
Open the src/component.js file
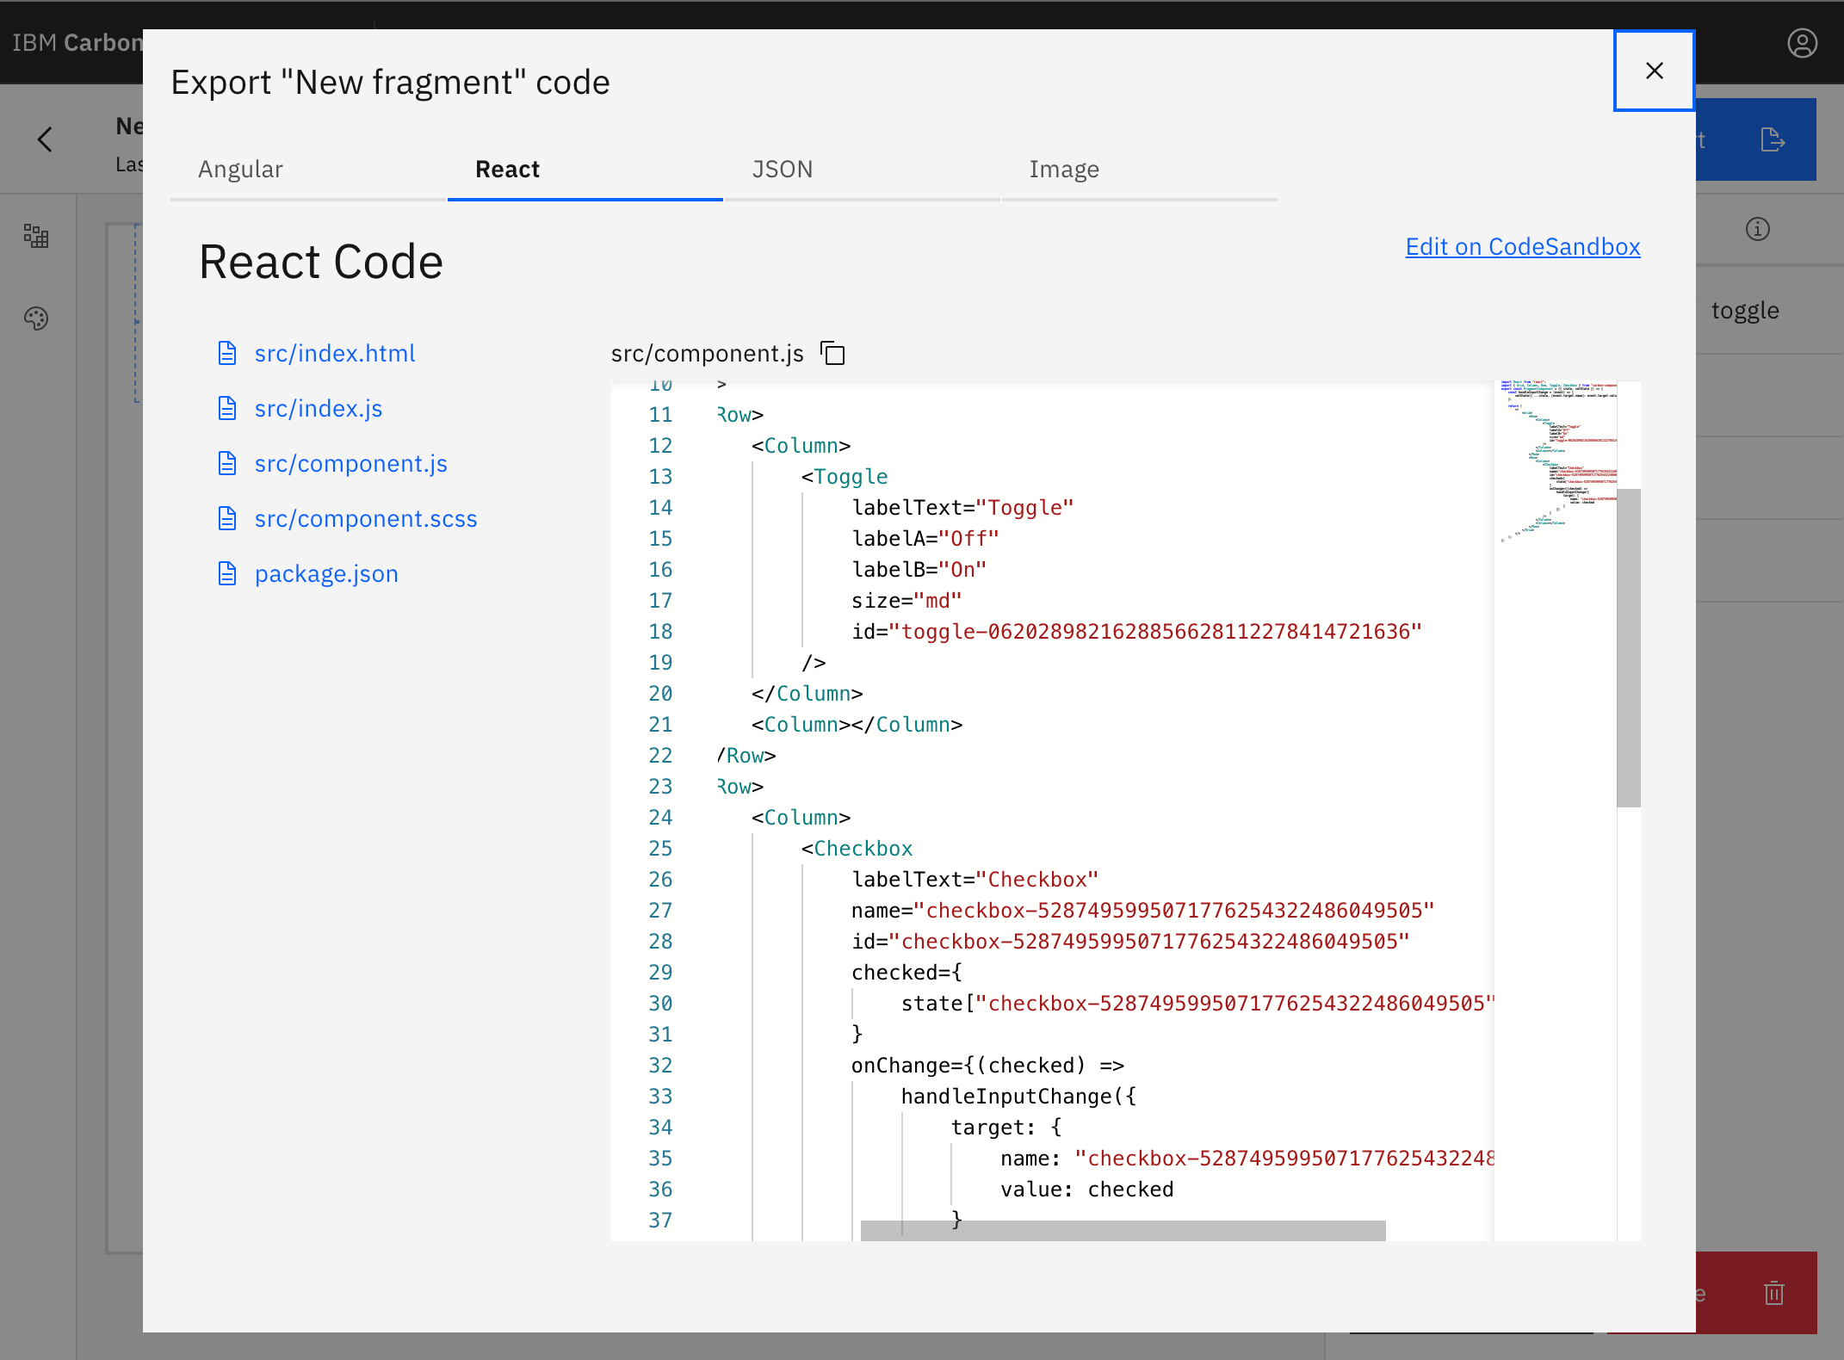coord(350,463)
